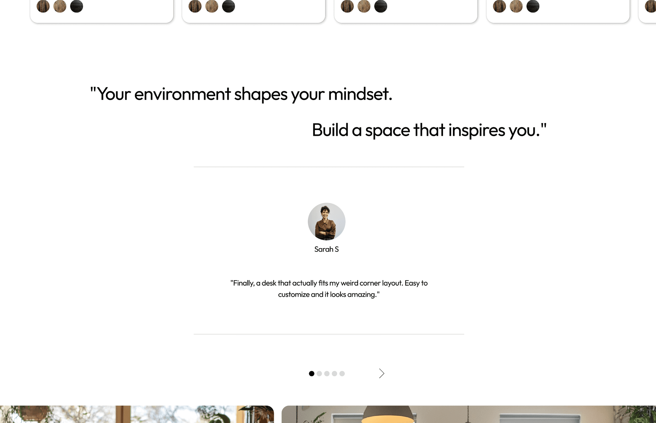The height and width of the screenshot is (423, 656).
Task: Open the pendant lamp room image
Action: click(469, 414)
